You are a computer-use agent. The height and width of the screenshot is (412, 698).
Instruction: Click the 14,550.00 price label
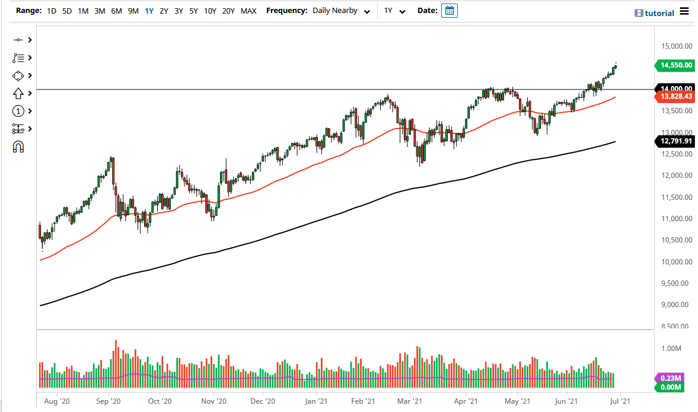click(674, 65)
